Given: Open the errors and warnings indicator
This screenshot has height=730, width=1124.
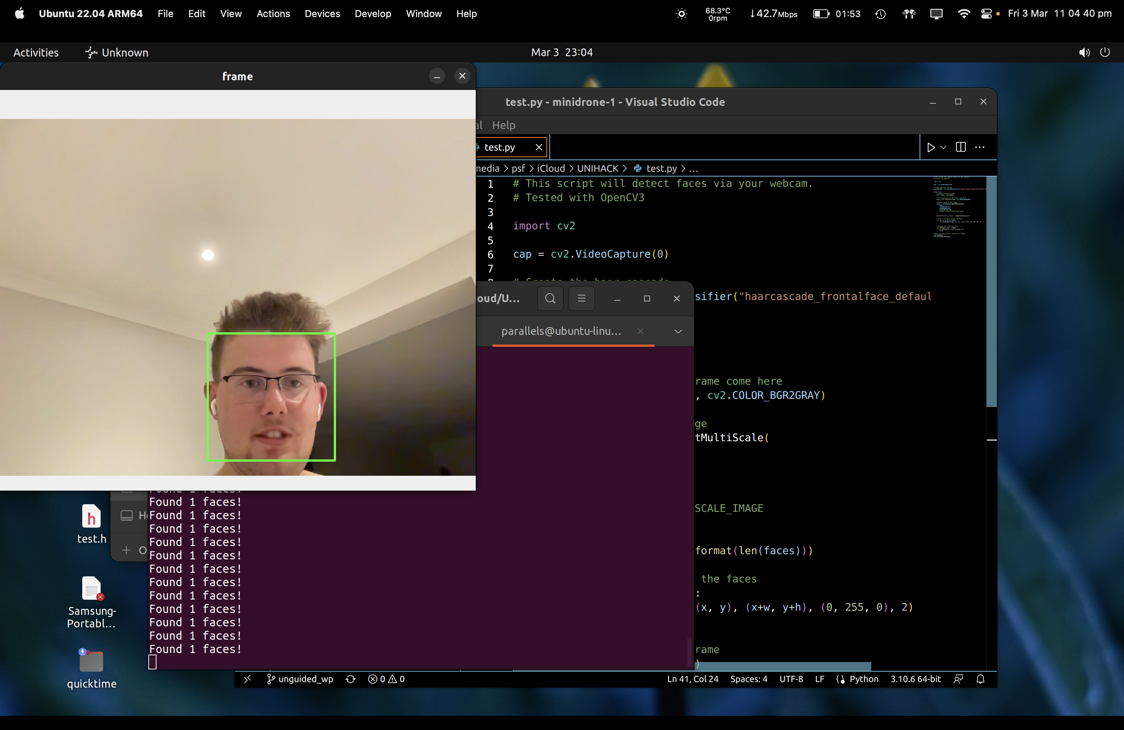Looking at the screenshot, I should point(386,679).
